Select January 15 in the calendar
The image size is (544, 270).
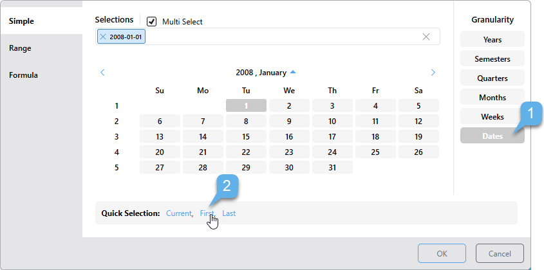[246, 137]
